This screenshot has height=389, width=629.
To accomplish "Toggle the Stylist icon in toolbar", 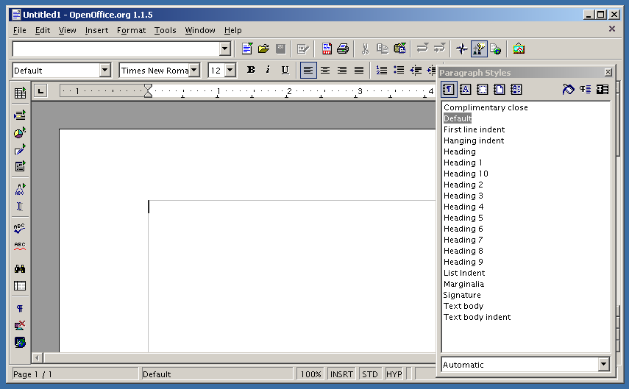I will 479,49.
